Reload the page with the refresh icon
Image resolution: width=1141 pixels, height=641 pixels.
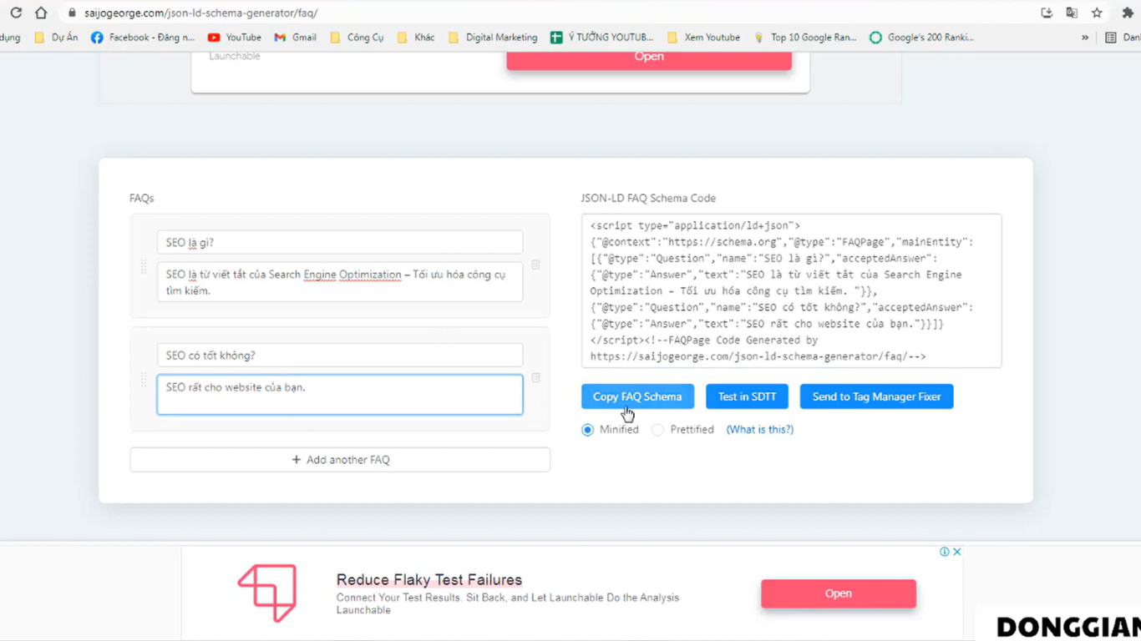16,13
